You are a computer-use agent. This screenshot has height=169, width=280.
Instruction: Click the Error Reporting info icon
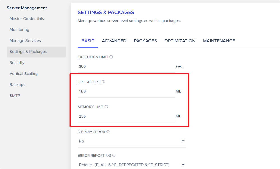(114, 156)
